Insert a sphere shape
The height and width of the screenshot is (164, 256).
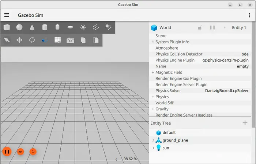19,27
